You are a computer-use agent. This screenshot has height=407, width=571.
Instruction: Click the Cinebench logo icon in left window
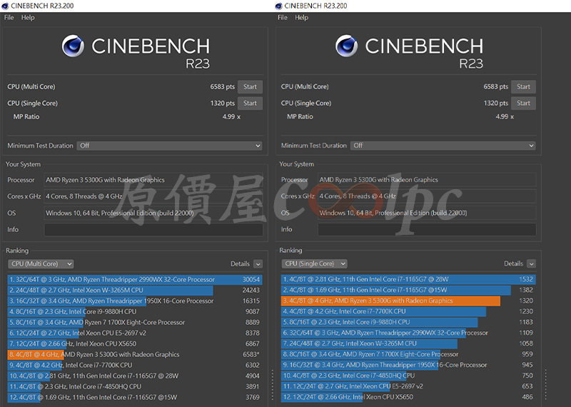click(74, 46)
